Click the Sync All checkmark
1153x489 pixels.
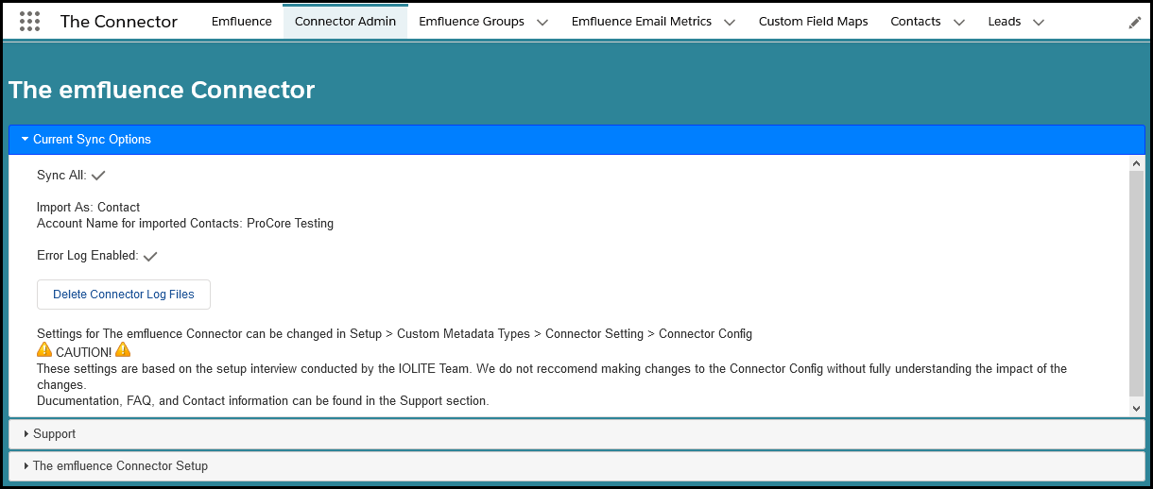click(x=98, y=176)
